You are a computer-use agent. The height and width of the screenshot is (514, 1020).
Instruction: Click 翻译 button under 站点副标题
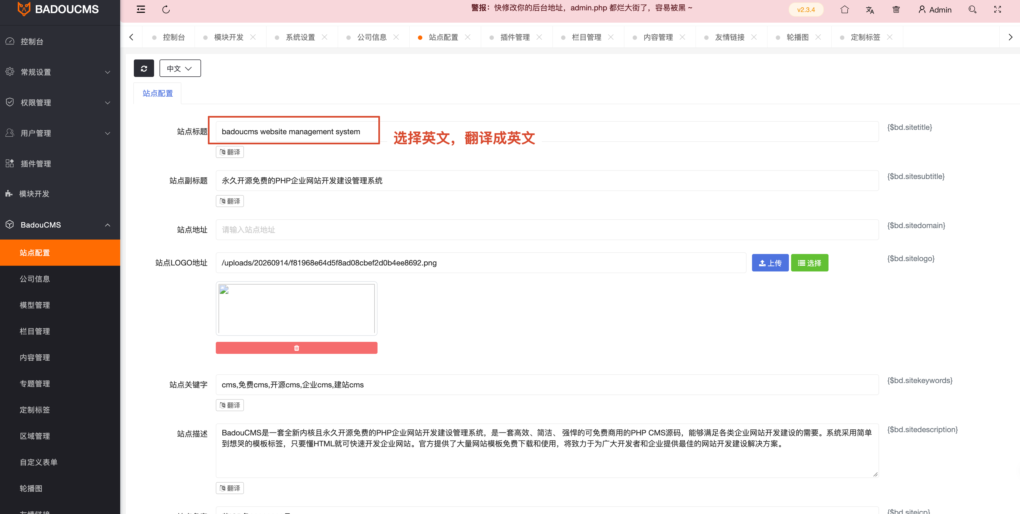[x=230, y=201]
